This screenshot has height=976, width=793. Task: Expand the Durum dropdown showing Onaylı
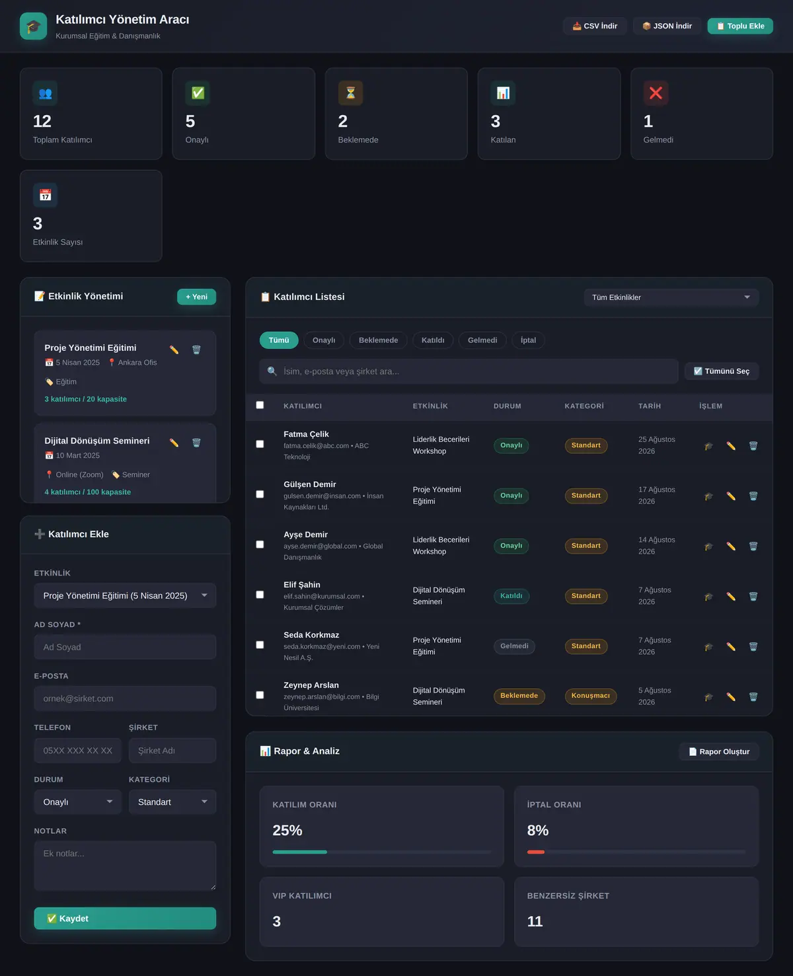(78, 802)
